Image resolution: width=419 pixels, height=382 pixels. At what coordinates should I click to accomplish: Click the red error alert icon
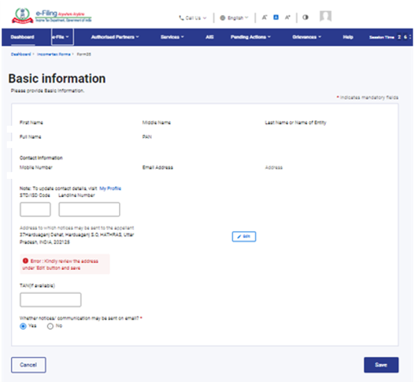coord(24,260)
